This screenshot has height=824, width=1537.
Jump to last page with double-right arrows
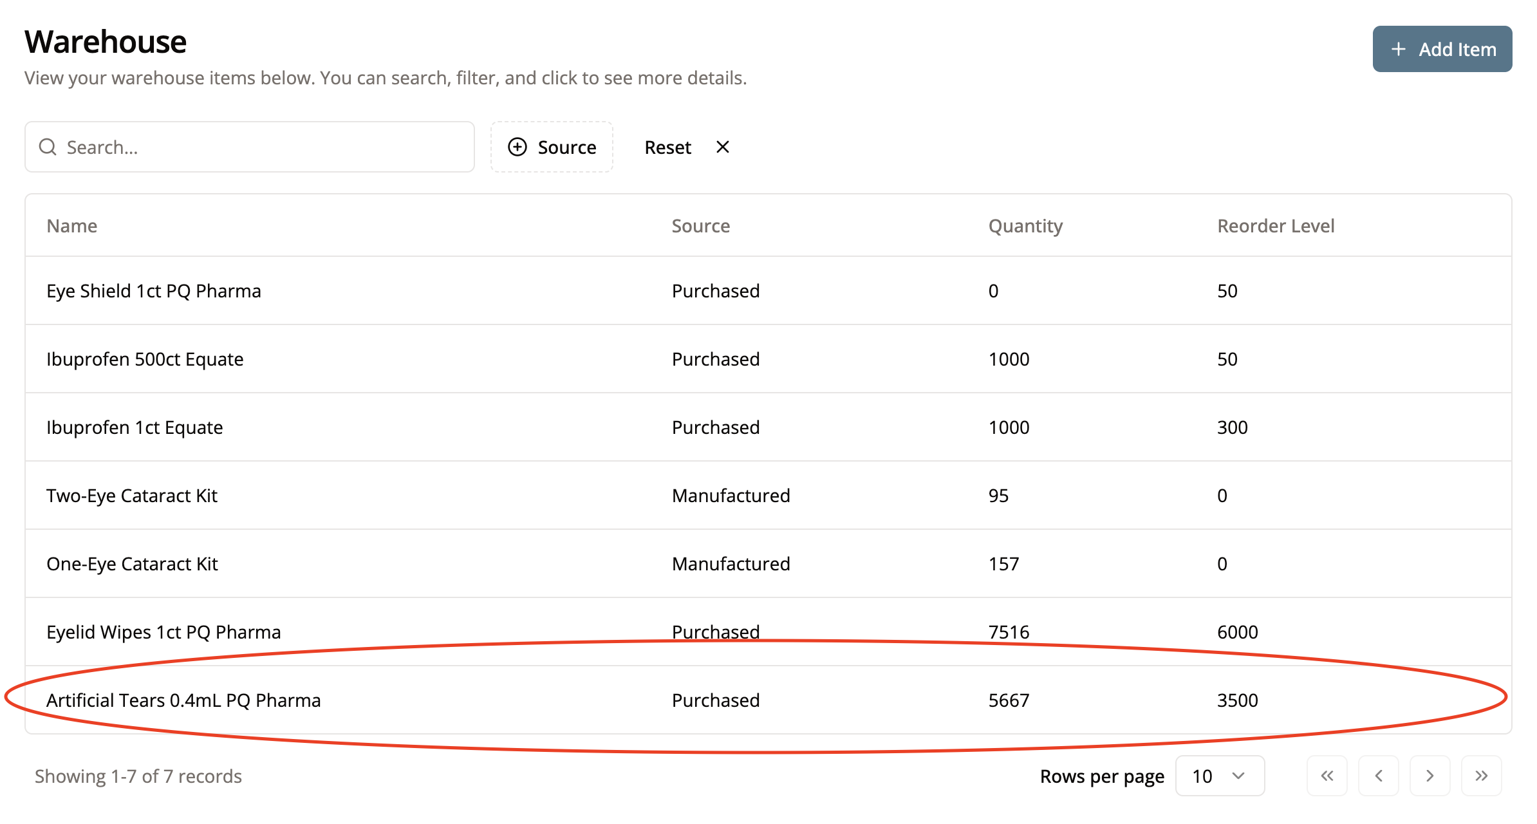(1481, 776)
